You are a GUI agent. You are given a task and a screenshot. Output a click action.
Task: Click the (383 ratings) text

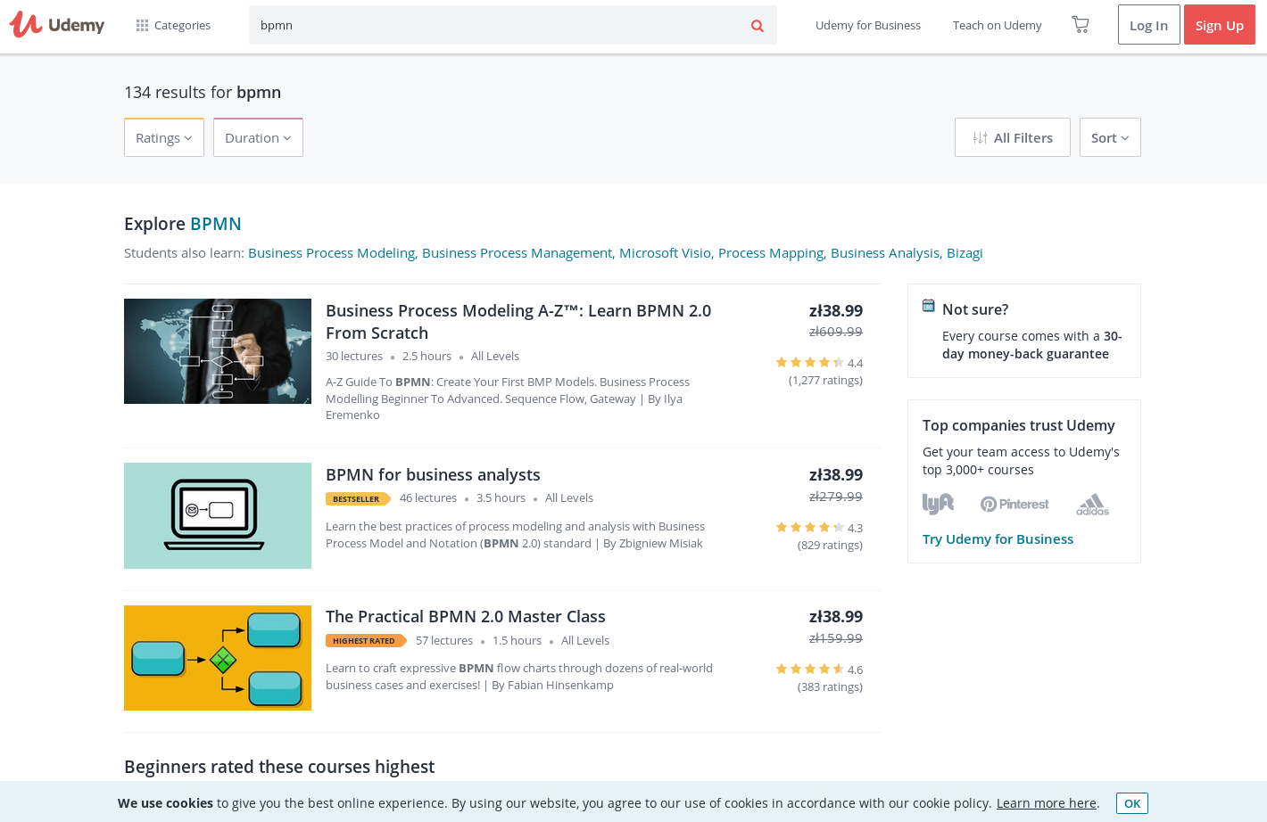tap(830, 687)
